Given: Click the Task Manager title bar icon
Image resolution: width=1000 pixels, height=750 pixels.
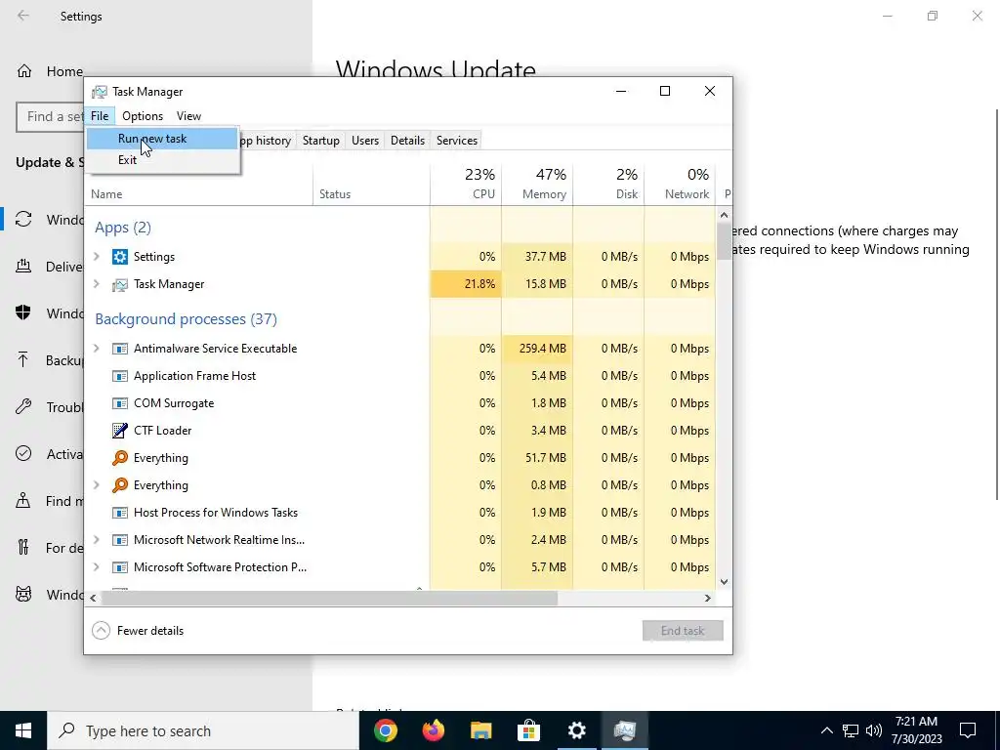Looking at the screenshot, I should click(x=99, y=92).
